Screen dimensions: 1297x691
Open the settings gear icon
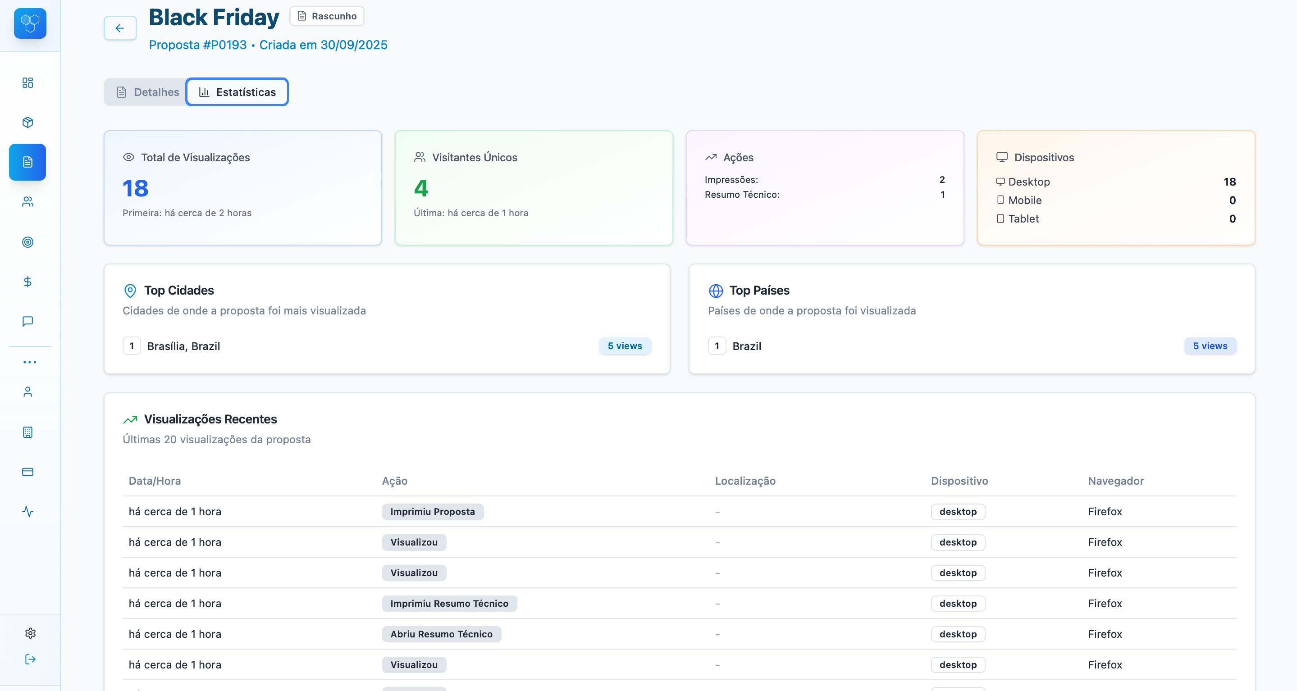30,632
